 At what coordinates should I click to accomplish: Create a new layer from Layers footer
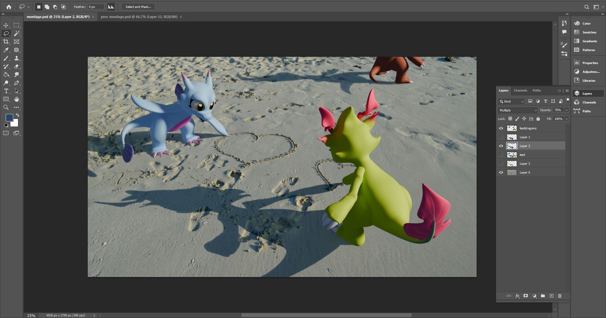click(x=551, y=296)
